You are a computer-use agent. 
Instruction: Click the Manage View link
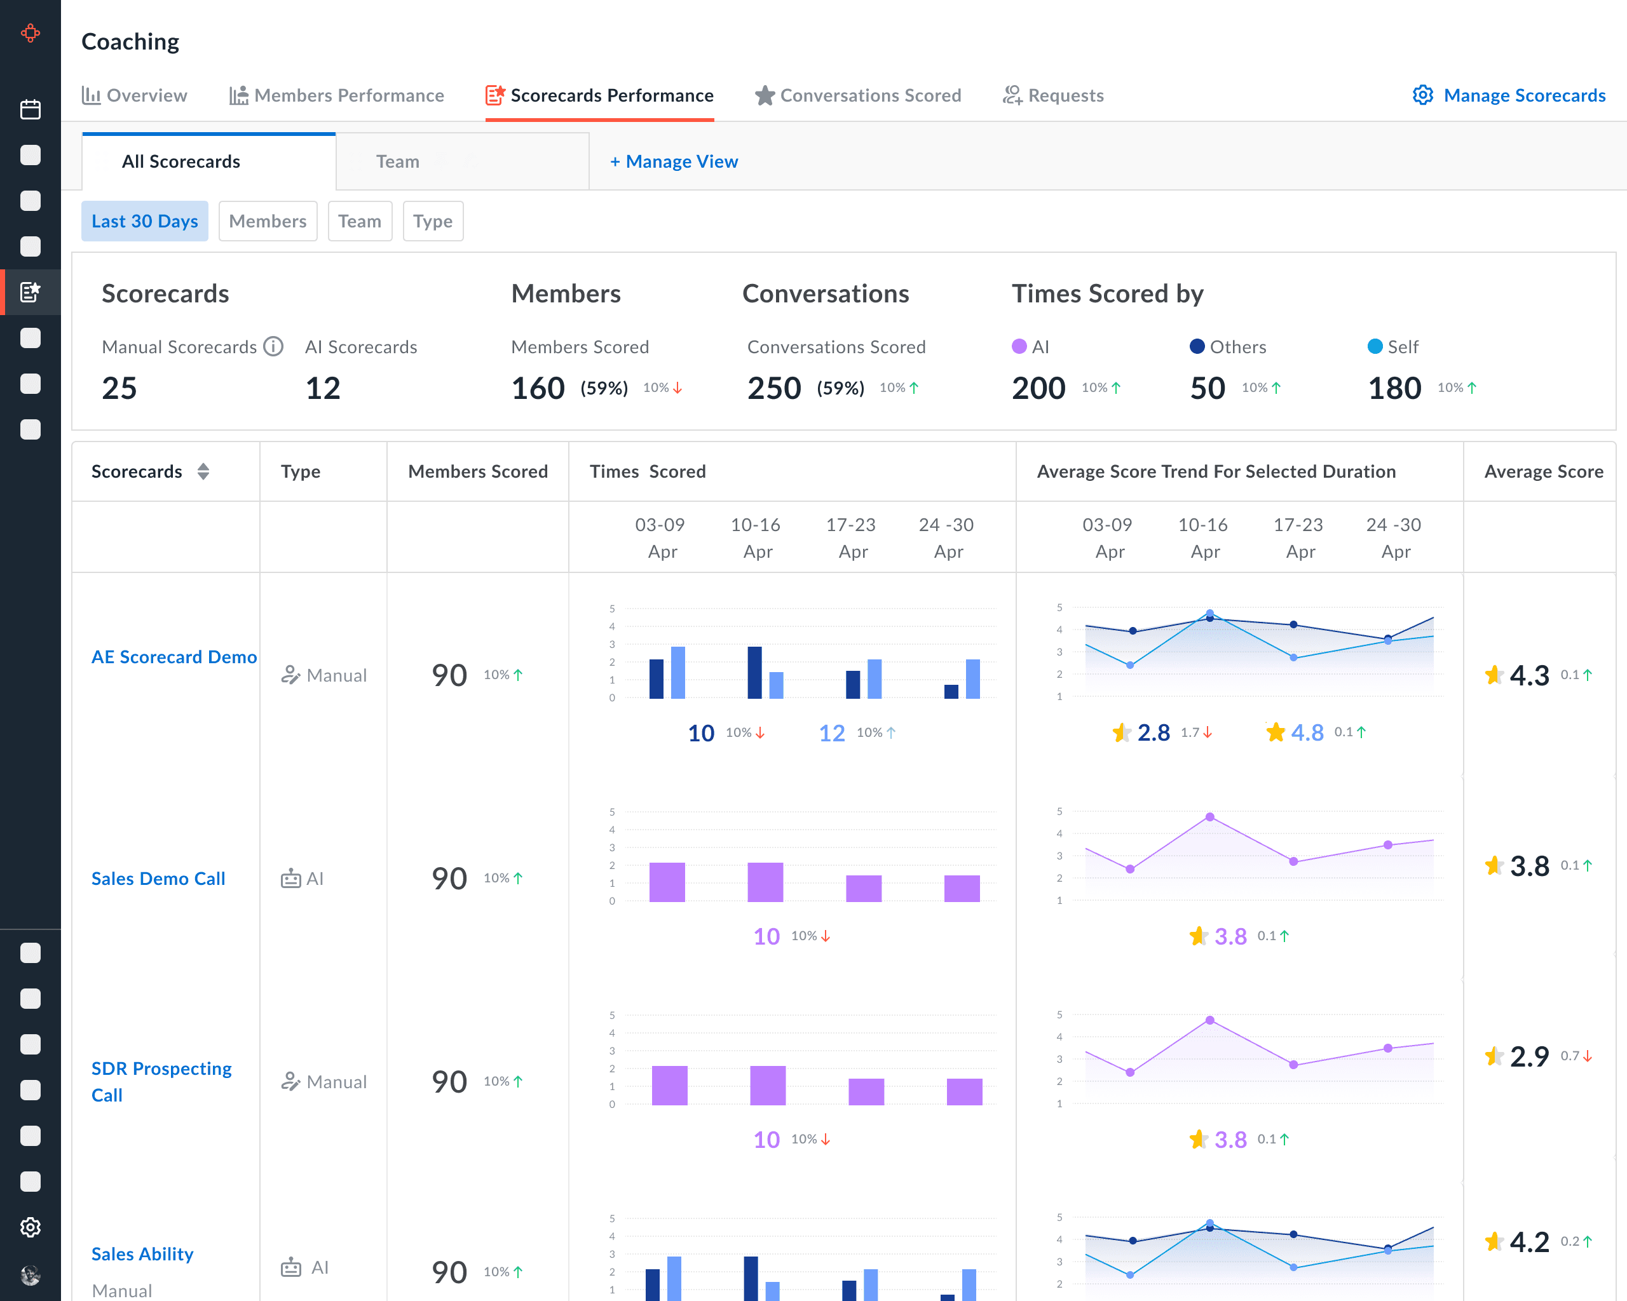(x=674, y=161)
